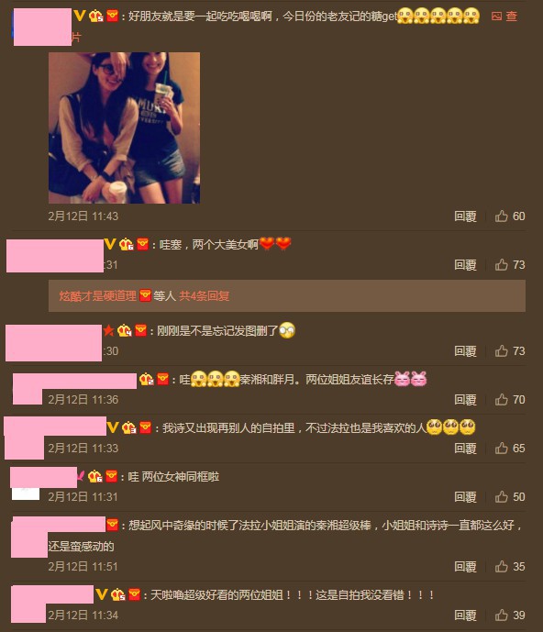Click the orange V verified badge in first comment
The width and height of the screenshot is (543, 632).
pyautogui.click(x=80, y=16)
